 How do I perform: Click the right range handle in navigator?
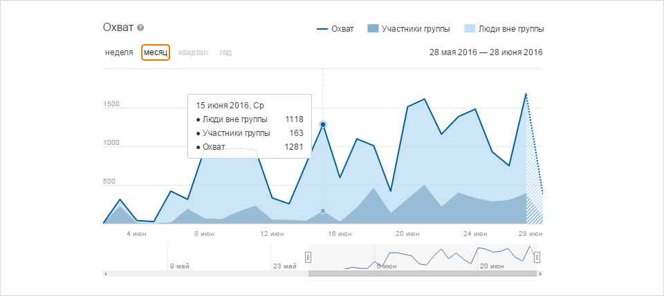click(537, 257)
